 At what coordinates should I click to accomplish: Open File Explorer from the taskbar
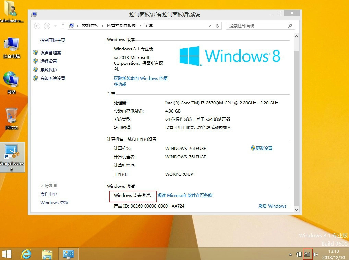47,254
